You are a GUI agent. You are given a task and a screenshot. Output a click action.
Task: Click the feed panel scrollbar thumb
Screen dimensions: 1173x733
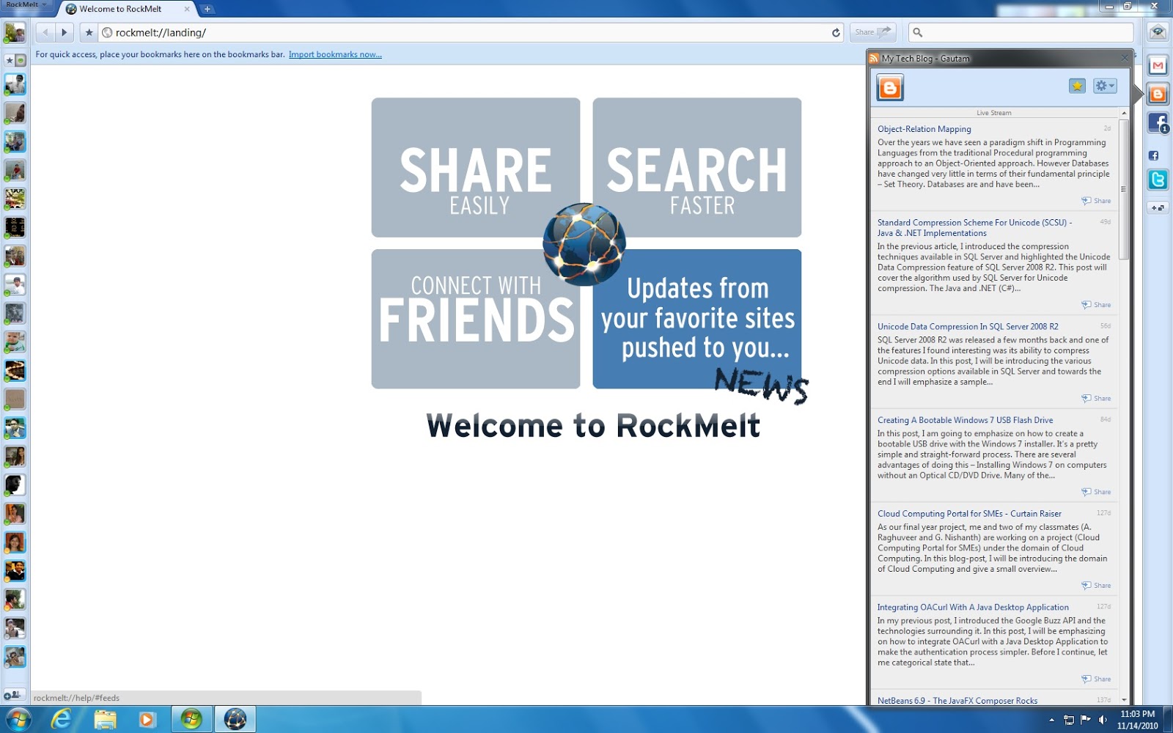coord(1123,188)
